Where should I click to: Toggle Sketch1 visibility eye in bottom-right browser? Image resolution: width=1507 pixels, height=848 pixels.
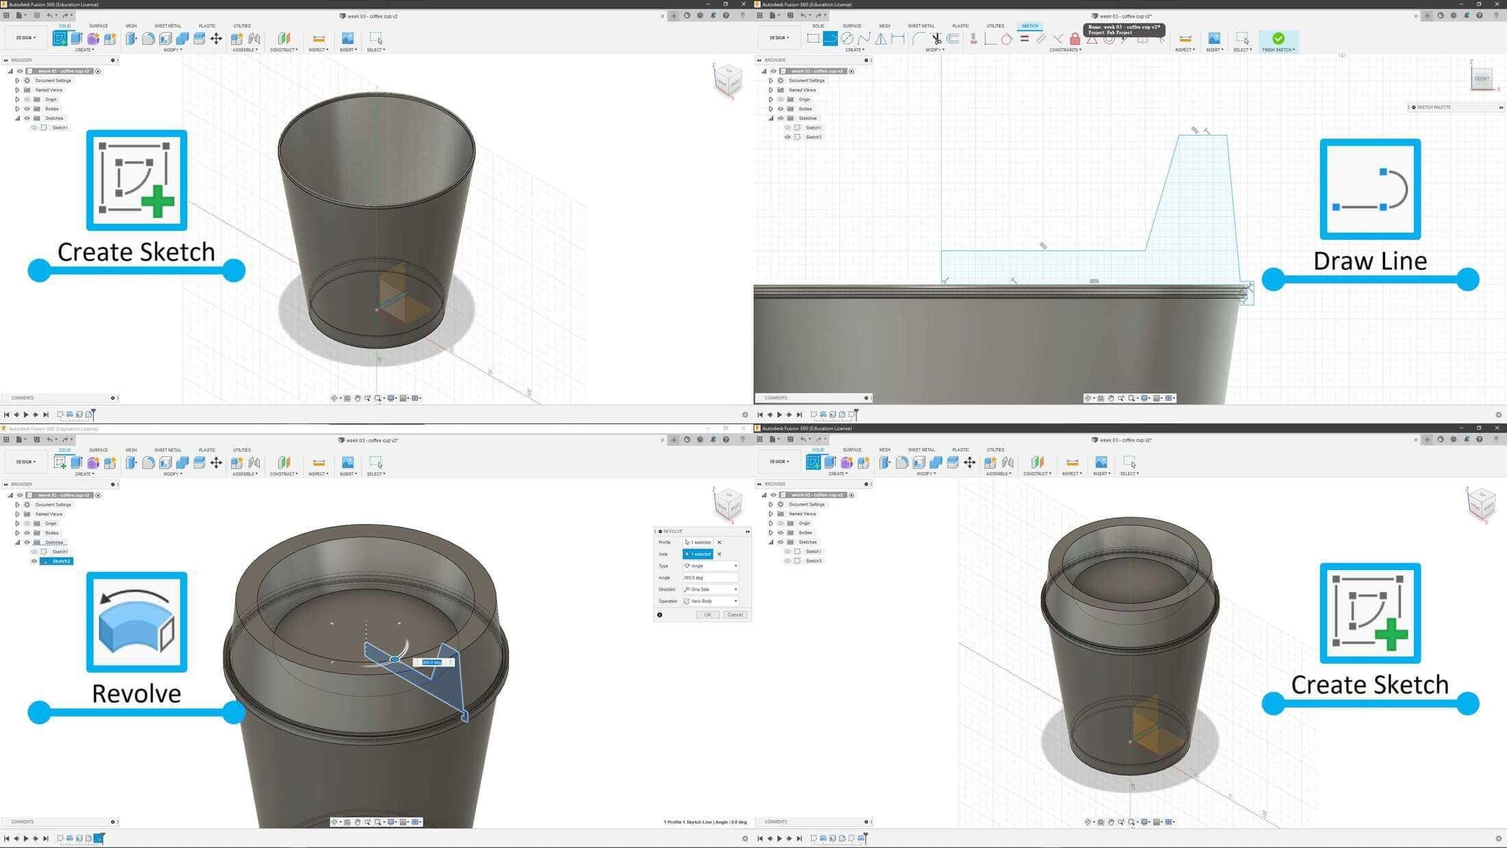tap(788, 551)
